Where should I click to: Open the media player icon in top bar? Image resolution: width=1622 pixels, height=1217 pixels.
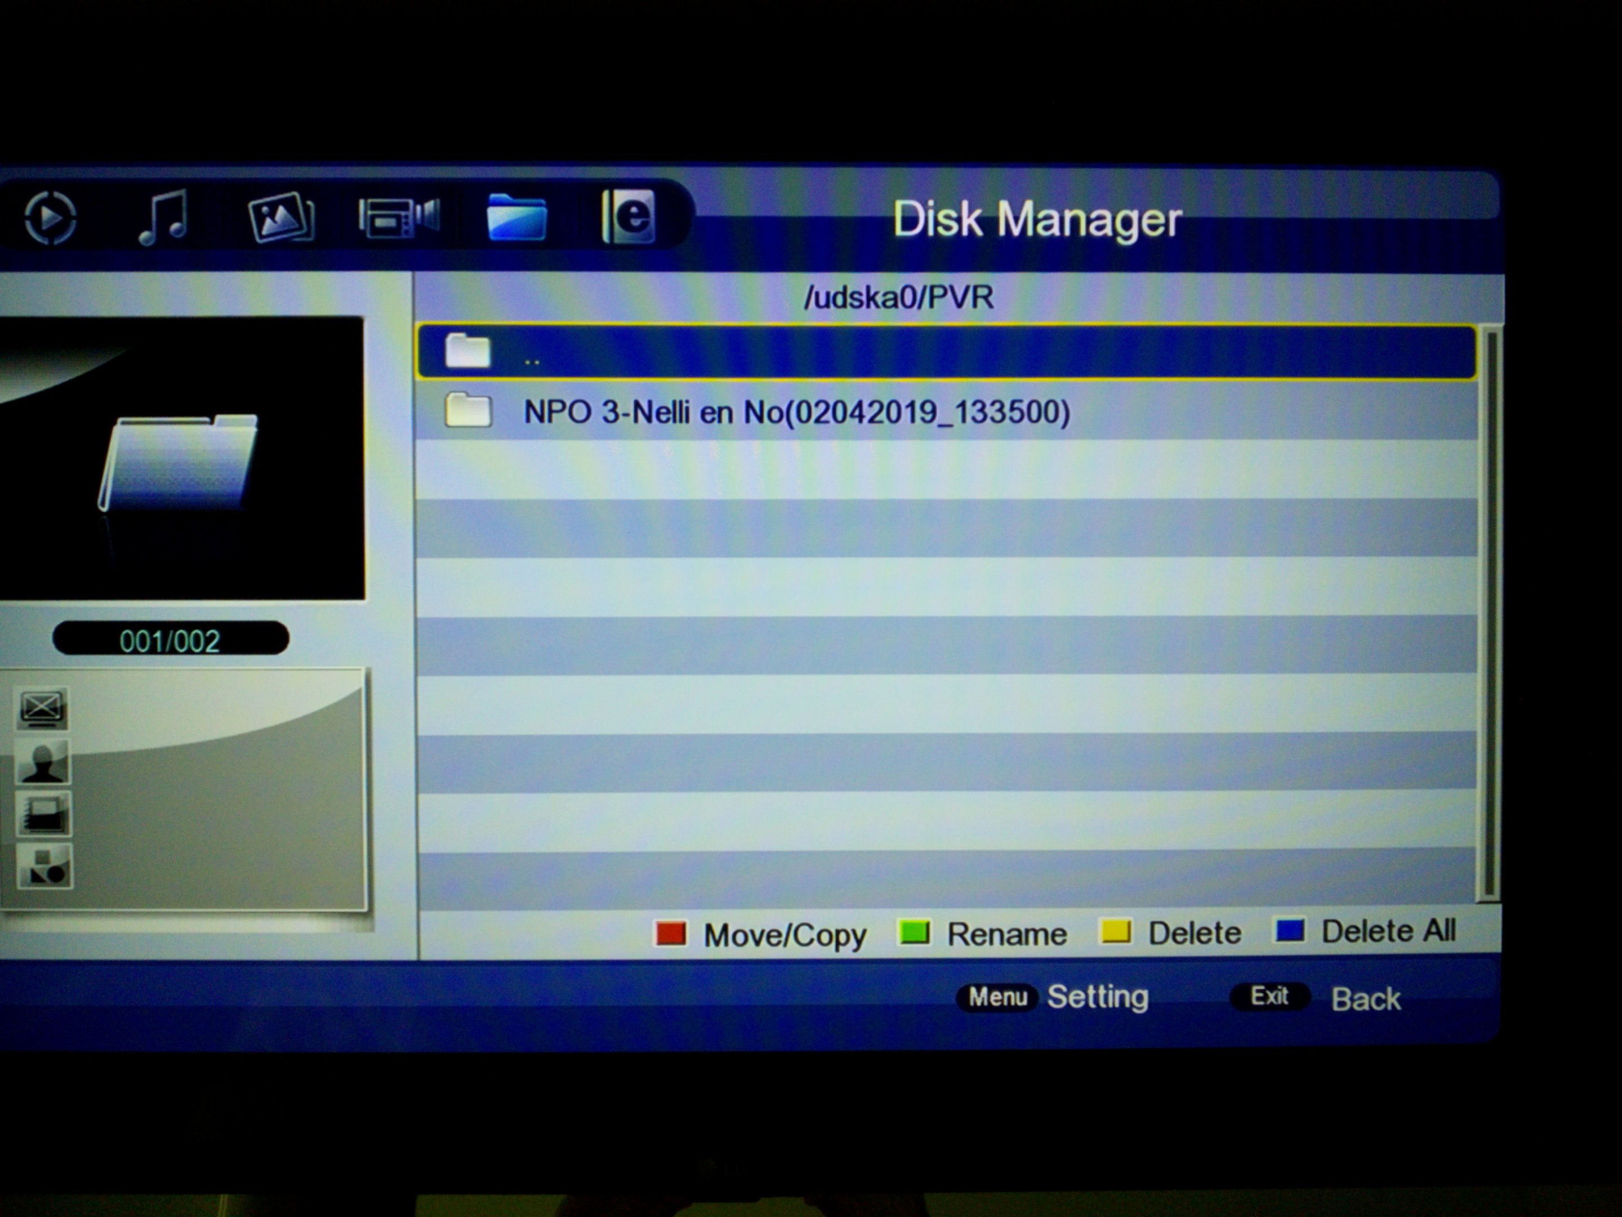(50, 217)
